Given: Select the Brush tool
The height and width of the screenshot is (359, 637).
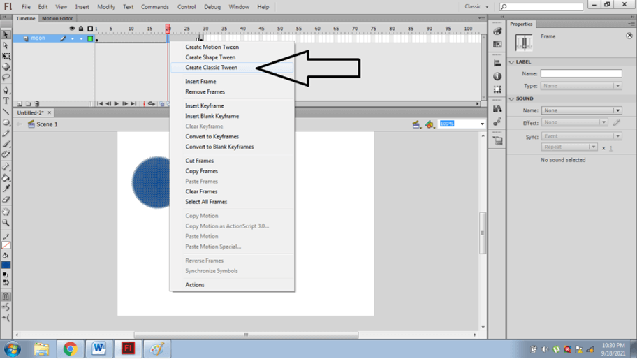Looking at the screenshot, I should coord(6,144).
